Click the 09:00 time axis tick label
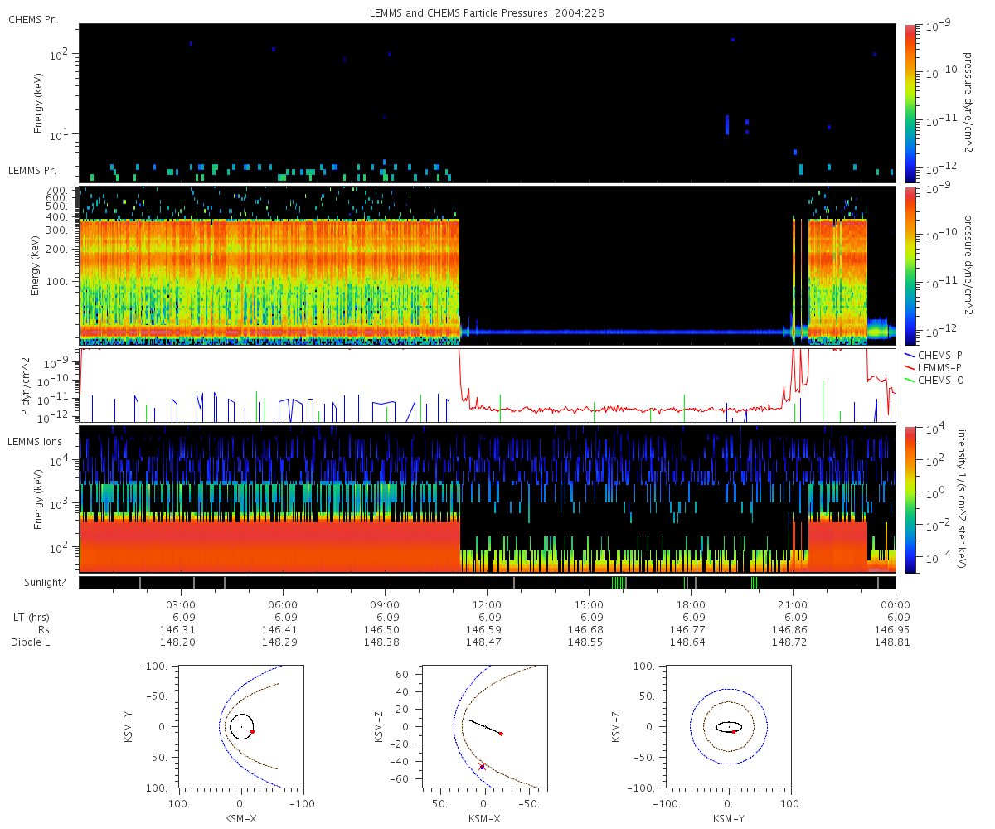The image size is (995, 829). click(385, 605)
